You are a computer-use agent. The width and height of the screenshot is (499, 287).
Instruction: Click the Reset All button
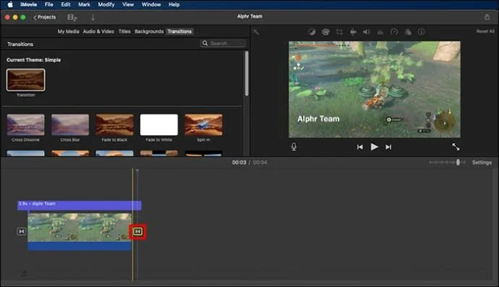pyautogui.click(x=485, y=31)
